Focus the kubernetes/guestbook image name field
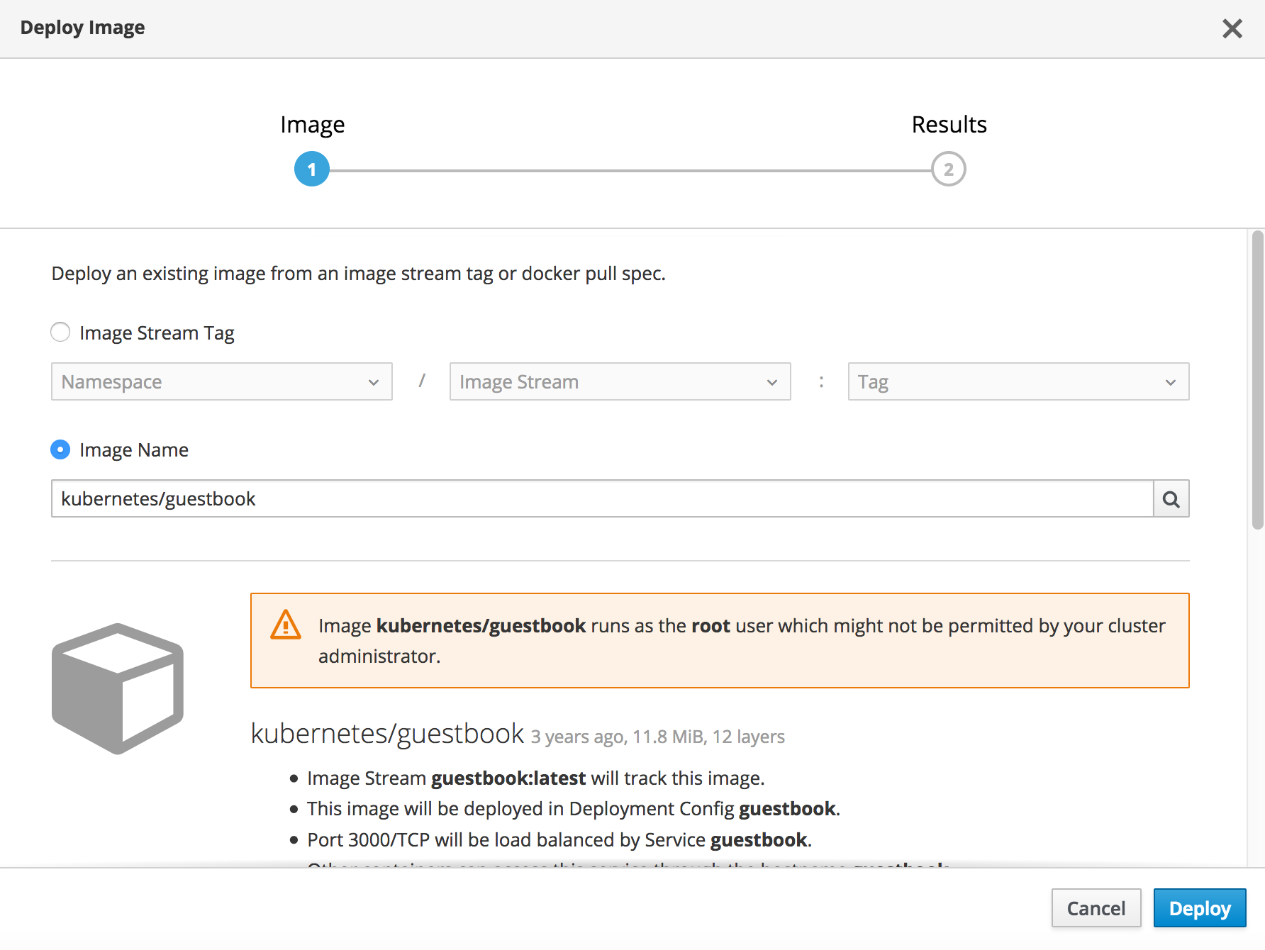Viewport: 1265px width, 950px height. 602,499
